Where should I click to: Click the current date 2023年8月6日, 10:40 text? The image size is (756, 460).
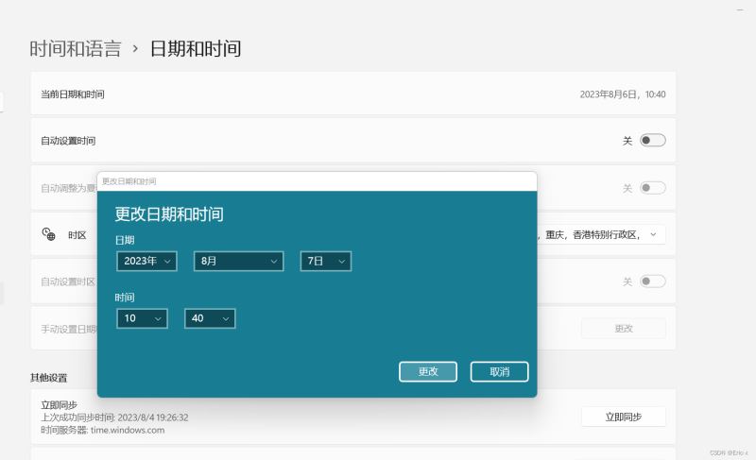tap(623, 94)
